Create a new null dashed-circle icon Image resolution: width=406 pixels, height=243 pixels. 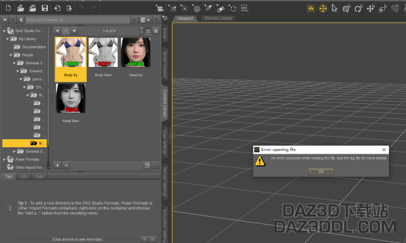point(233,9)
